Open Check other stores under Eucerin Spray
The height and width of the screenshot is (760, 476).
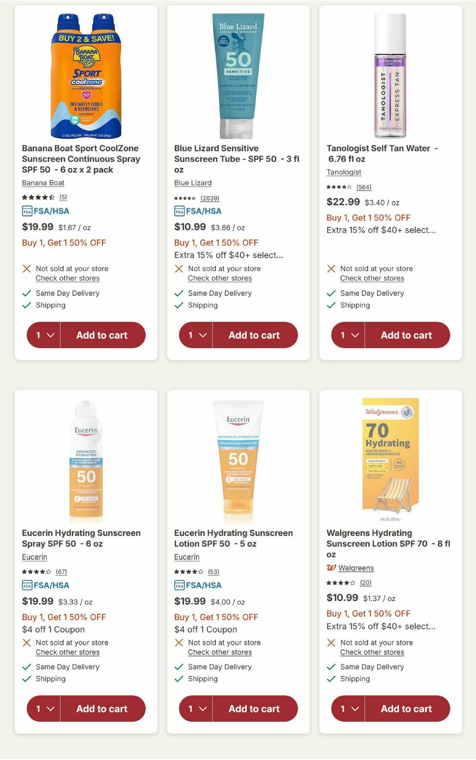coord(67,652)
